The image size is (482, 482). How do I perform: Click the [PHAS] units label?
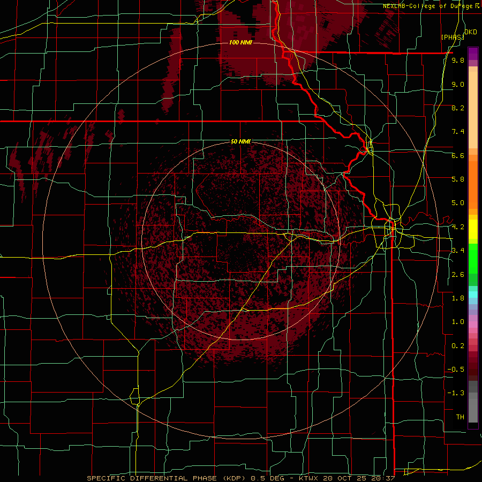tap(453, 37)
